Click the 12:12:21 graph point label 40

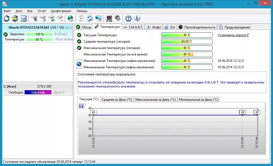[93, 112]
